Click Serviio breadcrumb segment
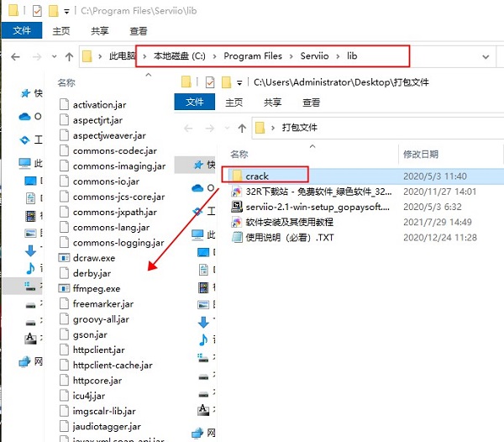This screenshot has height=442, width=504. click(314, 56)
